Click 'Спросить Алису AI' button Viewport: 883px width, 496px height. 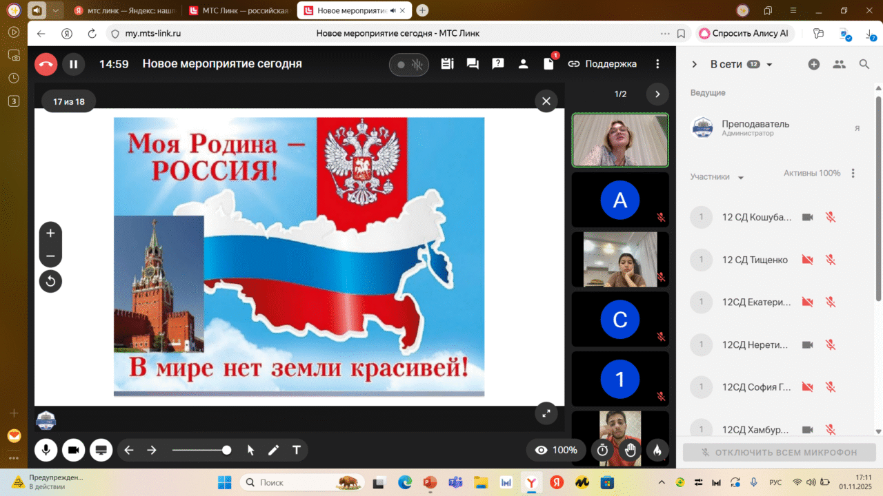[745, 33]
